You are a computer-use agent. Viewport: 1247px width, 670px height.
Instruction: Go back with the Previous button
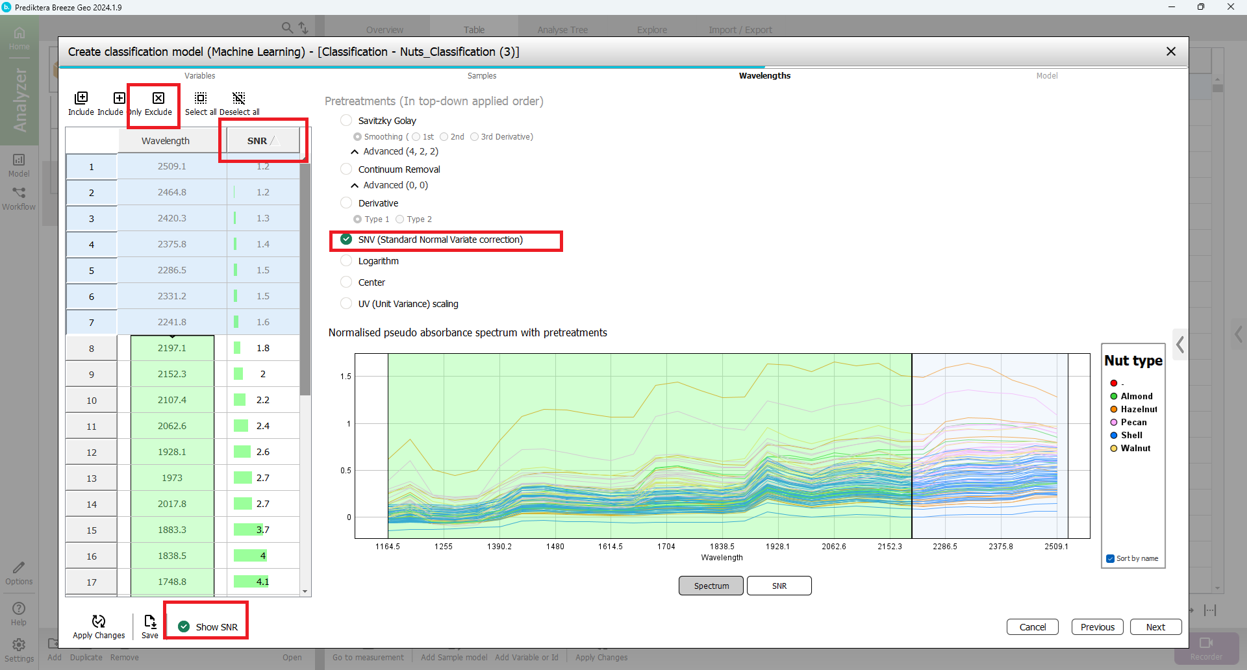1097,627
